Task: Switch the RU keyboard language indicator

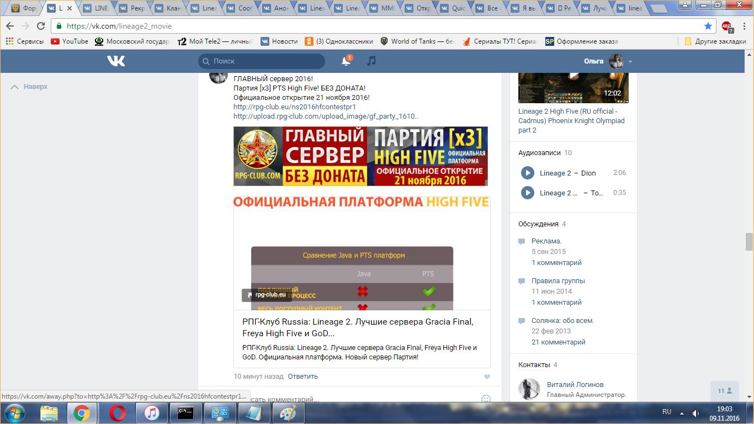Action: click(667, 412)
